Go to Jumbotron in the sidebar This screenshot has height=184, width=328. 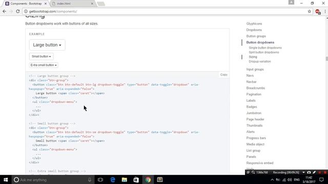254,113
